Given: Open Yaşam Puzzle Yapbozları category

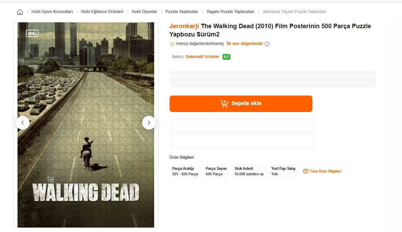Looking at the screenshot, I should (x=230, y=12).
